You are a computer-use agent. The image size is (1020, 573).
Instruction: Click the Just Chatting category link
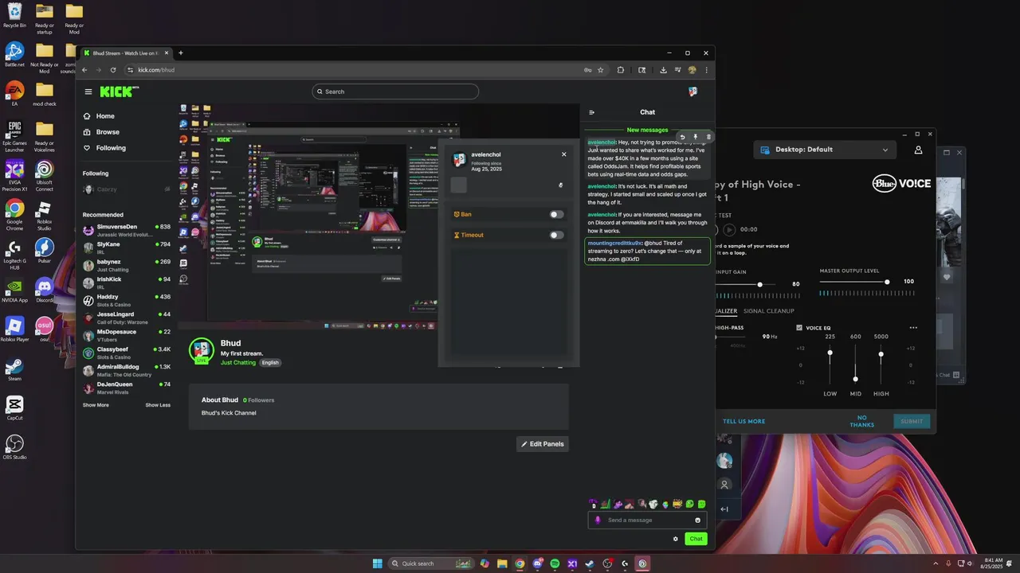(238, 363)
